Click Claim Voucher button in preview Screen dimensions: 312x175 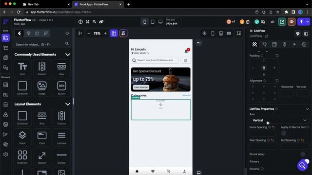tap(141, 87)
